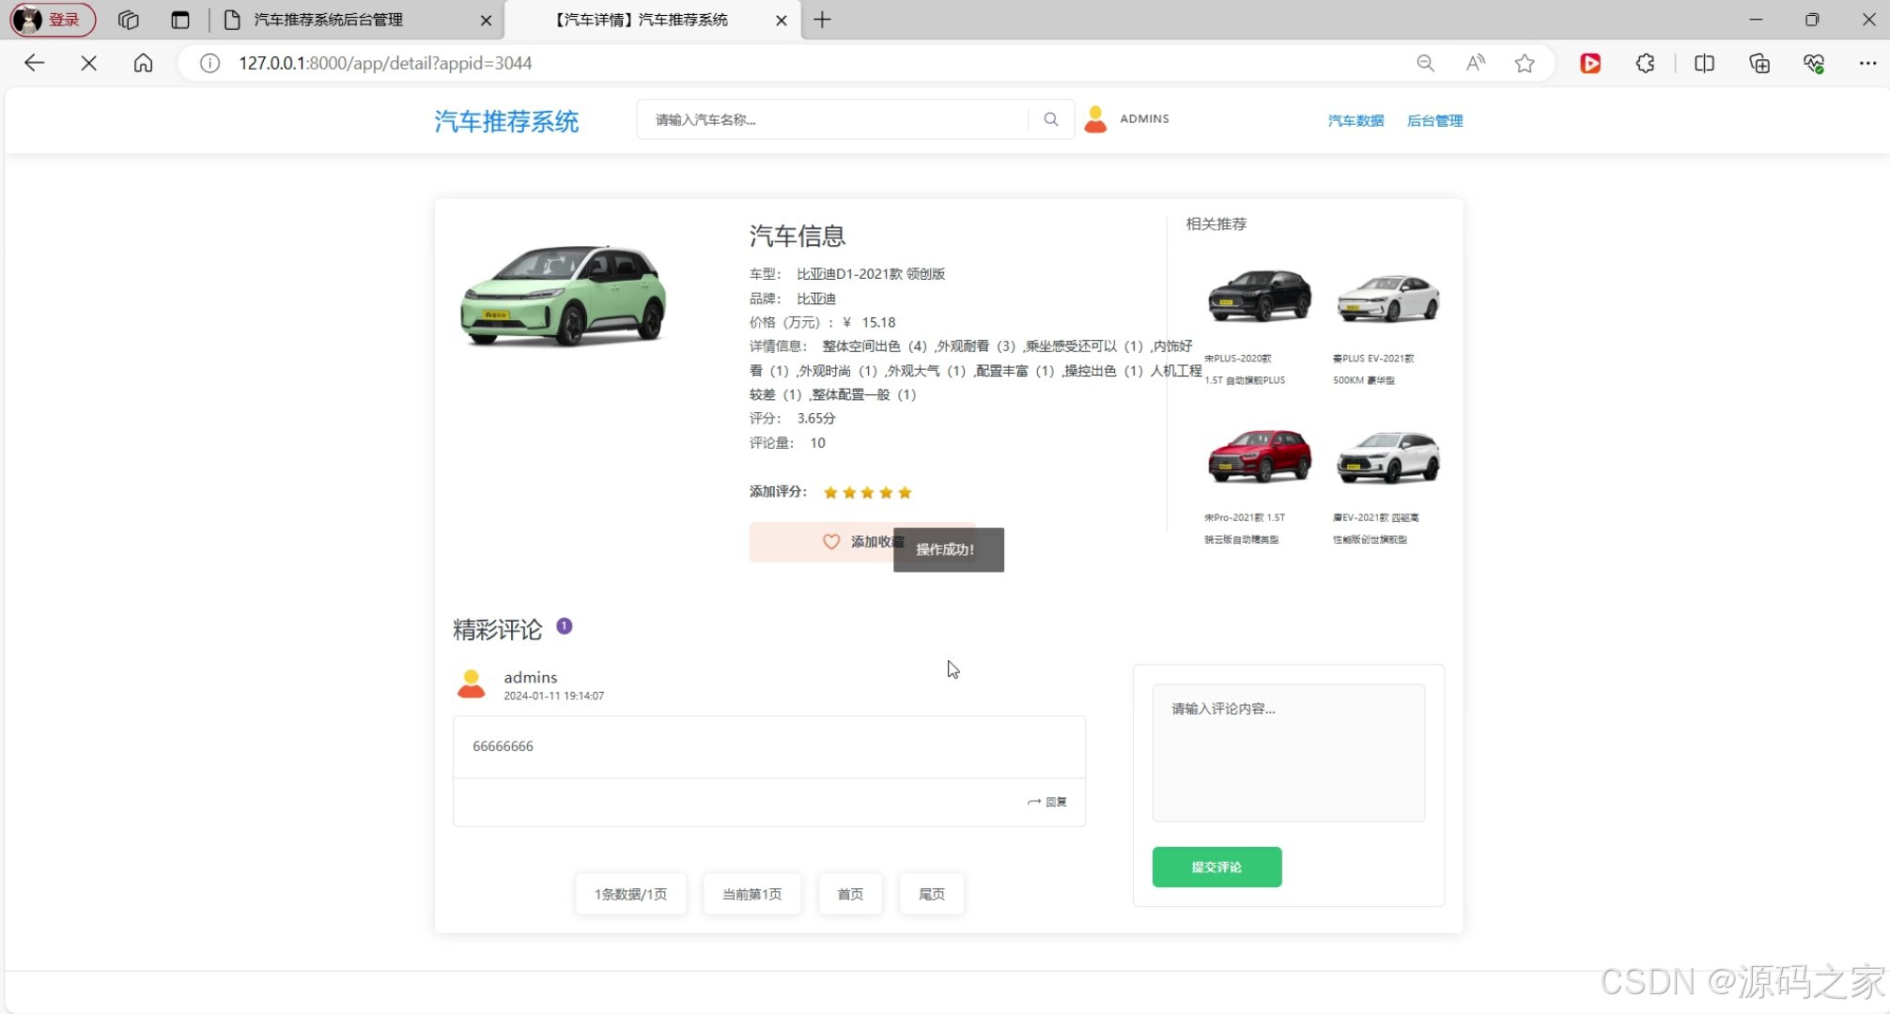1890x1014 pixels.
Task: Open browser settings via the ellipsis menu
Action: 1869,63
